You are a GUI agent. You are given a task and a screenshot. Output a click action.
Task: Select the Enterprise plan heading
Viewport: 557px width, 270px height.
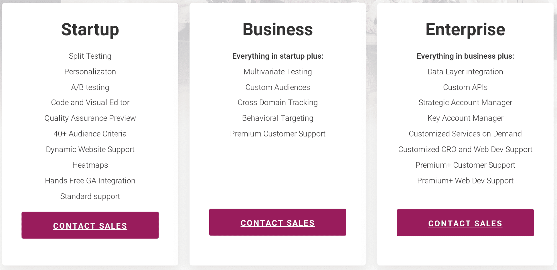[465, 30]
